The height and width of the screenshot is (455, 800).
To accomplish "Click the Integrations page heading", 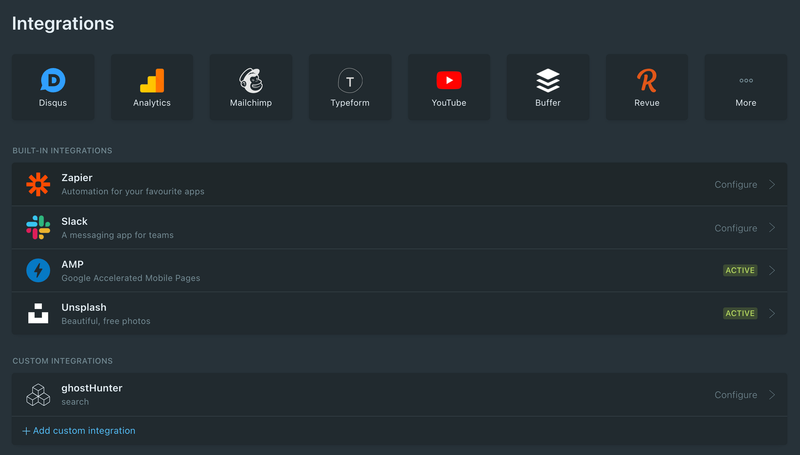I will 63,24.
